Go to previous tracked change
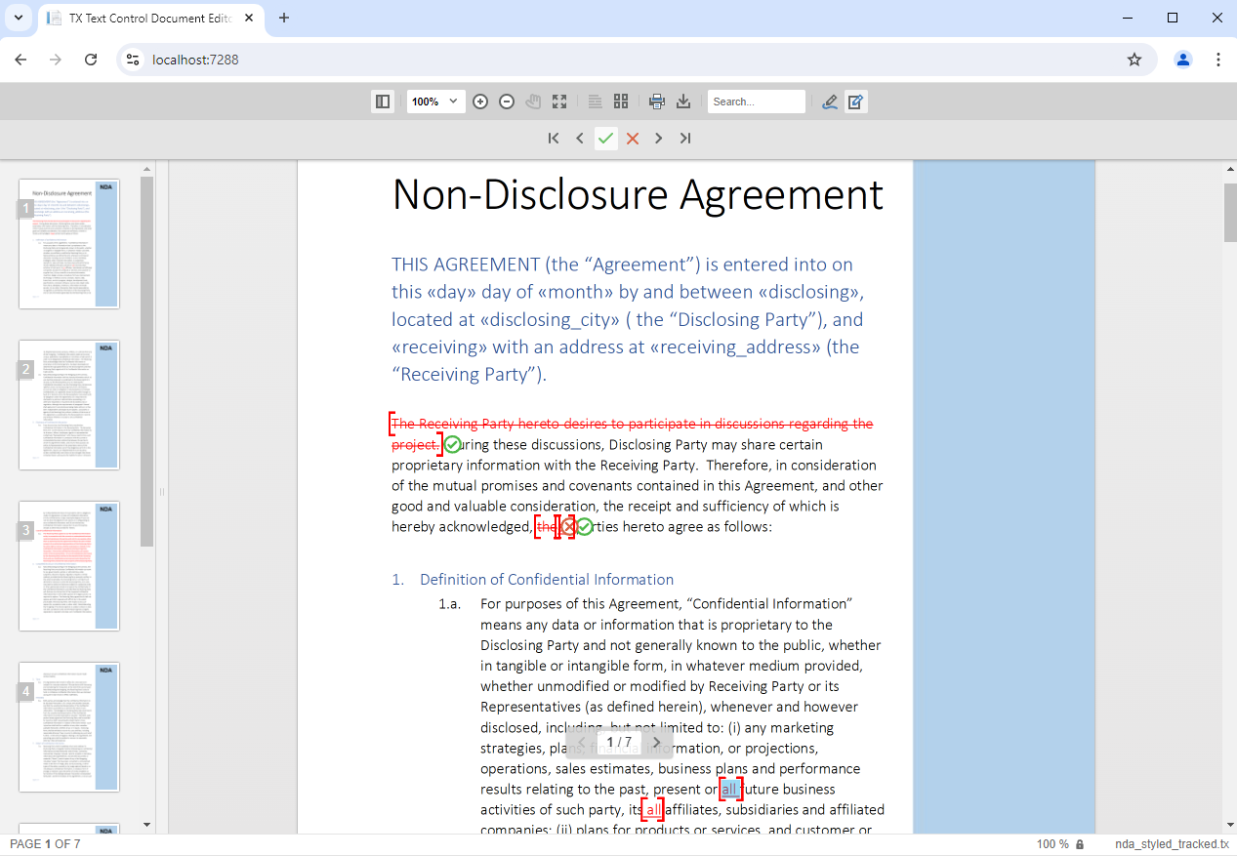1237x856 pixels. click(x=580, y=139)
